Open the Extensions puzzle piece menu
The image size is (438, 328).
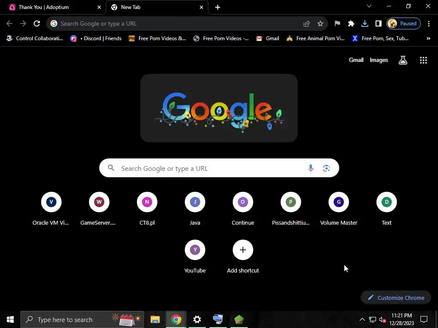pos(351,24)
